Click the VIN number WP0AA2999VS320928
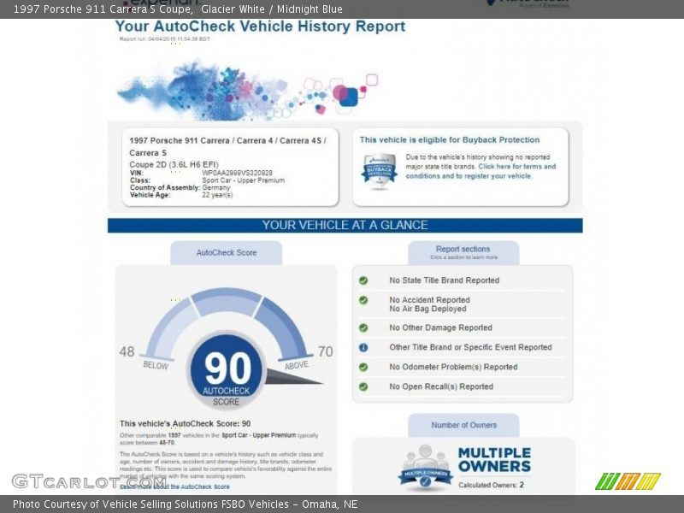This screenshot has height=513, width=684. 237,173
